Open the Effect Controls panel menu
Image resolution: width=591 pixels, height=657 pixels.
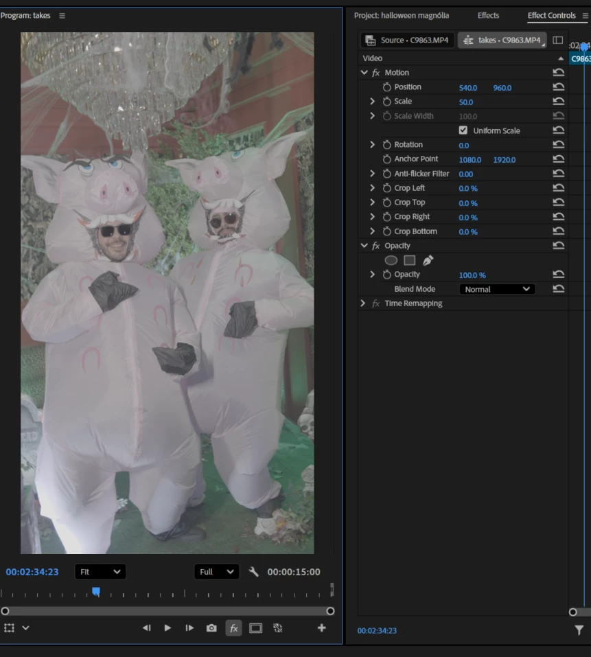585,16
